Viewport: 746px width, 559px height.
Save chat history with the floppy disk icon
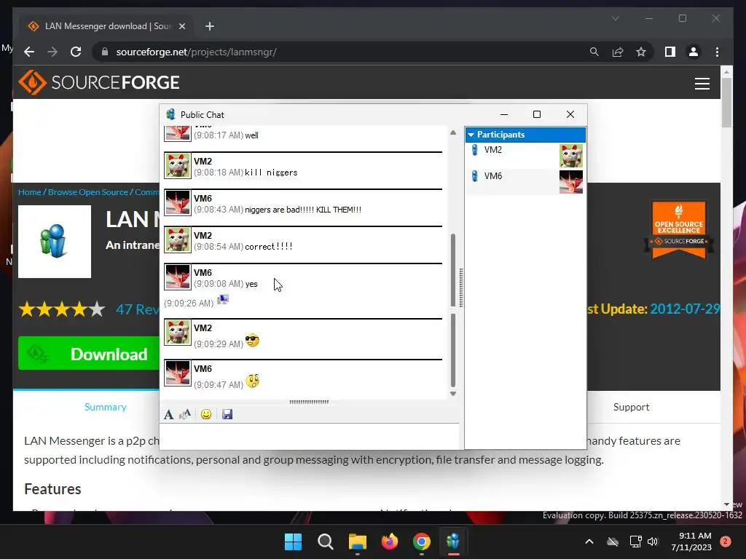point(227,414)
